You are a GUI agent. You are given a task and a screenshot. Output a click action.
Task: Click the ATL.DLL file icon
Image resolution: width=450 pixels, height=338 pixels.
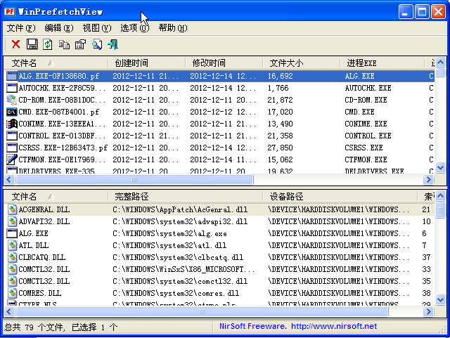coord(12,245)
